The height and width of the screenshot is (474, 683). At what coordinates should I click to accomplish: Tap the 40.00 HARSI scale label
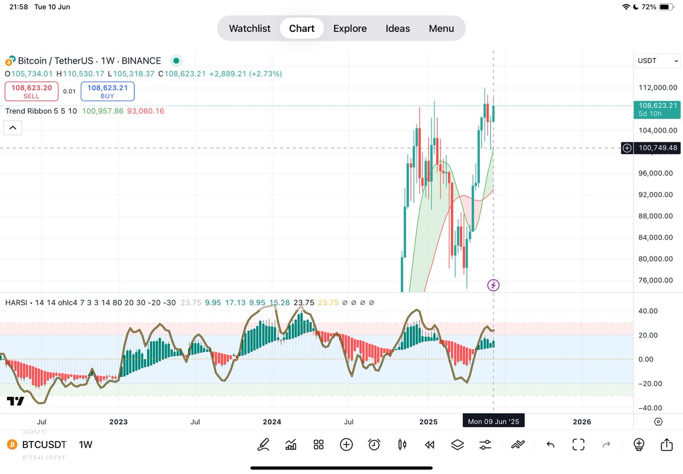tap(648, 311)
